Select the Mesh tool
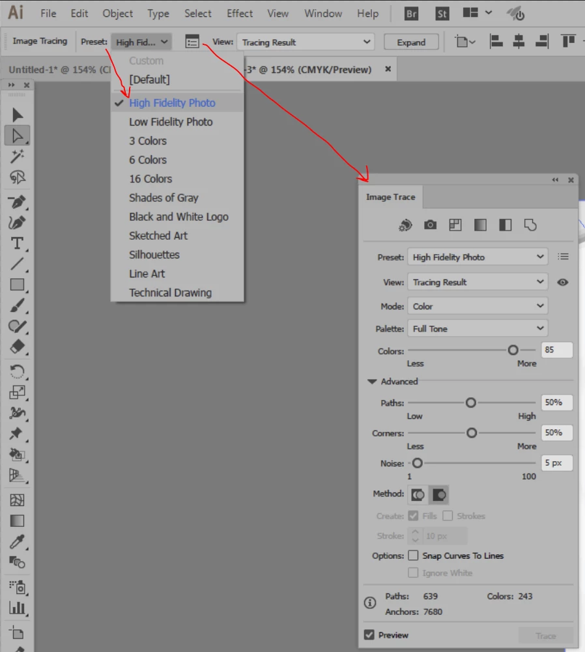The width and height of the screenshot is (585, 652). [17, 500]
